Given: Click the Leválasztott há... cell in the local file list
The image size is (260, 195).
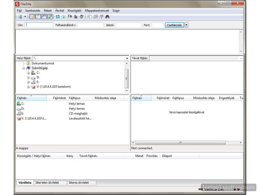Looking at the screenshot, I should pyautogui.click(x=80, y=119).
